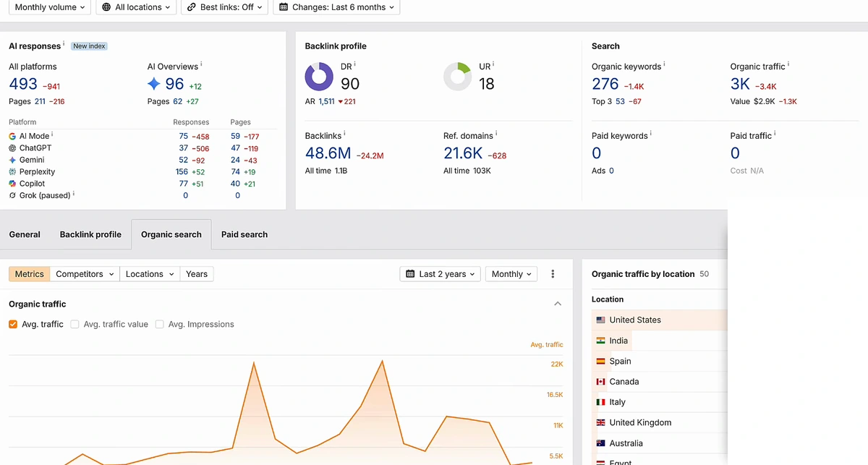Click the info icon beside Organic keywords

pyautogui.click(x=664, y=64)
